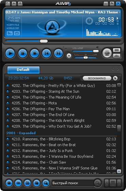Select track 4213 I Wanna Be Your Boyfriend
The width and height of the screenshot is (126, 191).
tap(61, 156)
